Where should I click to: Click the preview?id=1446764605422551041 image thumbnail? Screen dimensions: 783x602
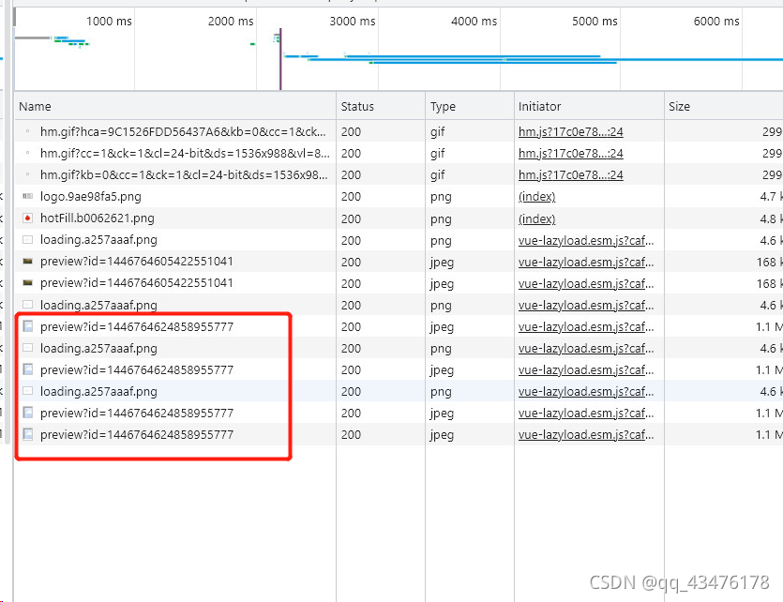coord(29,262)
